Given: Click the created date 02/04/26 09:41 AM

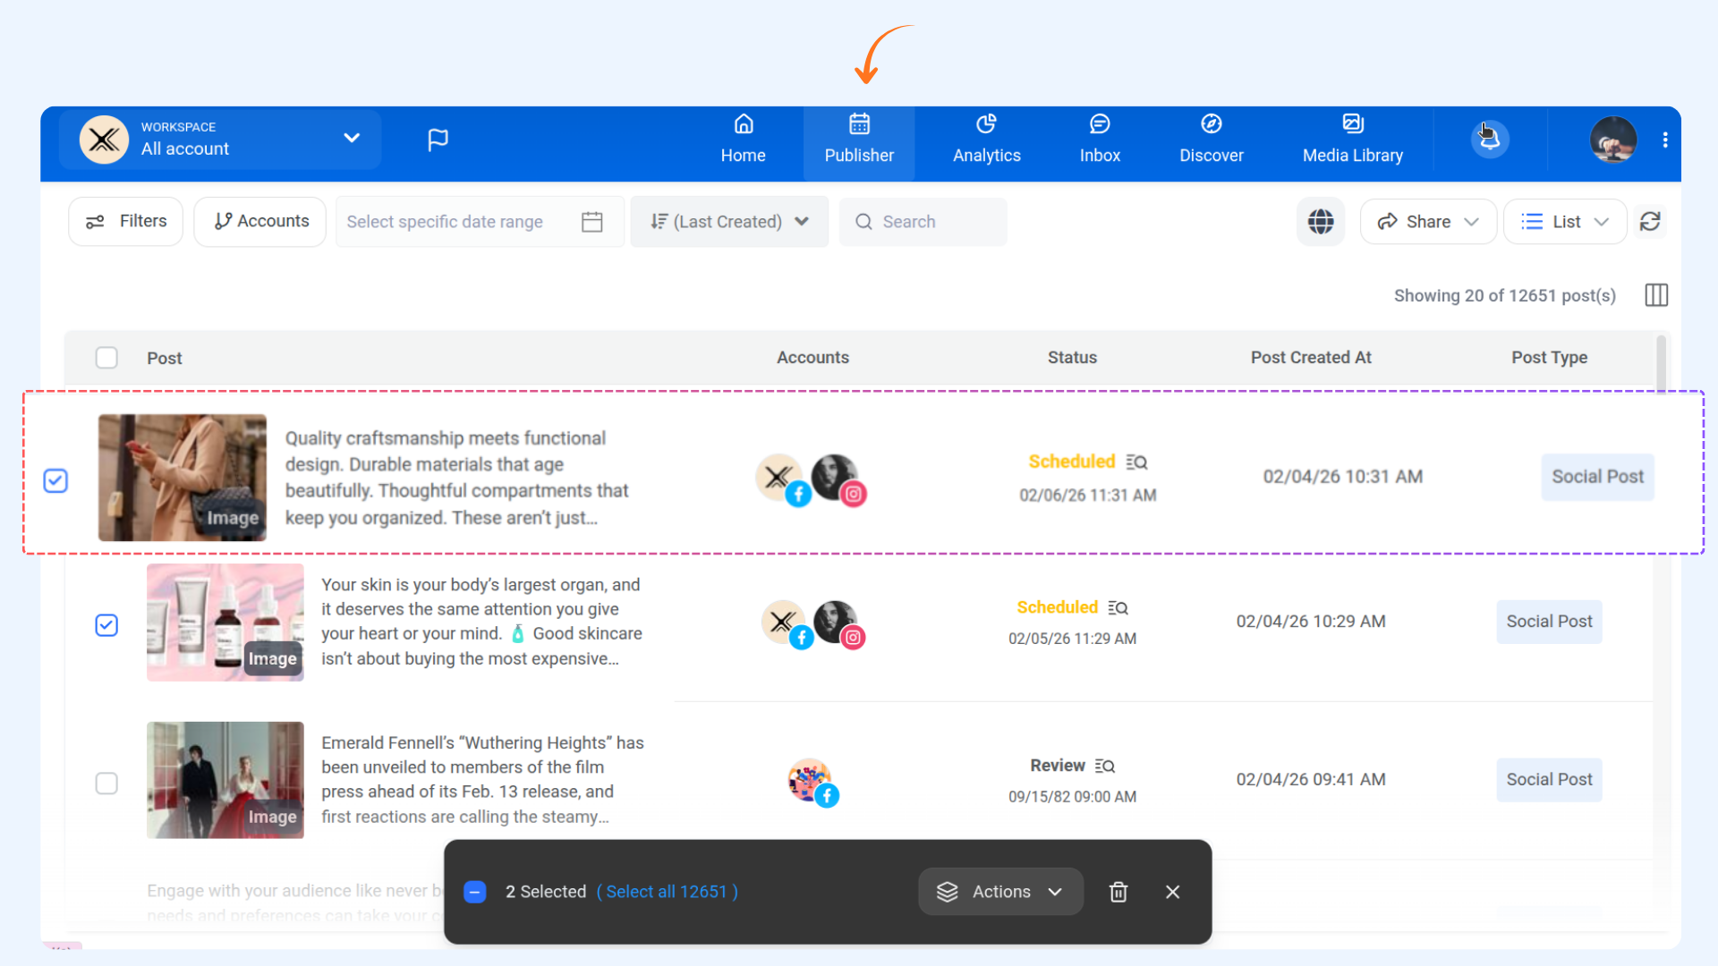Looking at the screenshot, I should point(1311,780).
